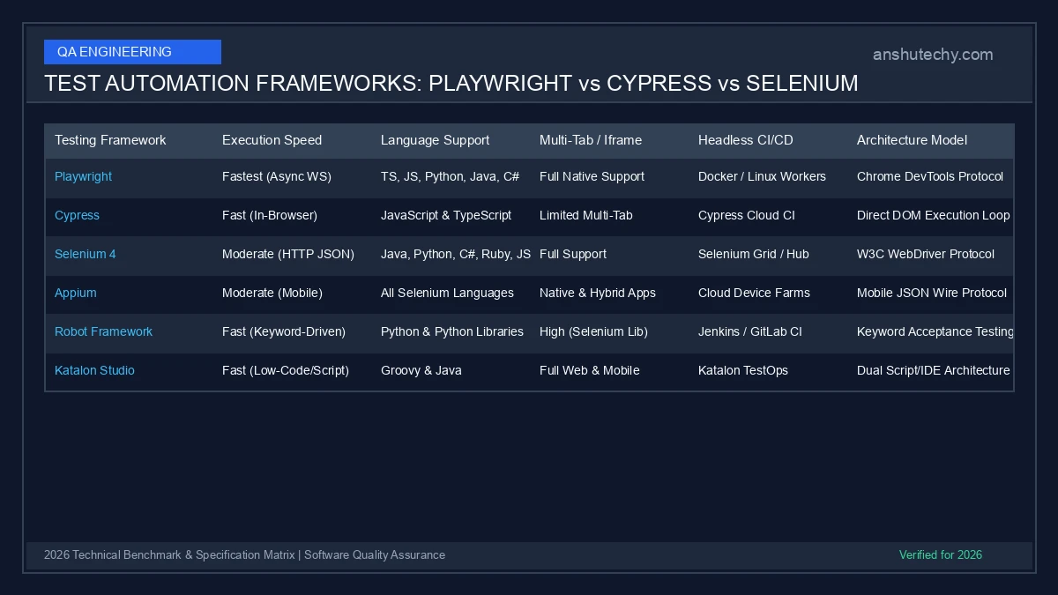Click the cell 'Fast (Low-Code/Script)'
The image size is (1058, 595).
click(286, 370)
